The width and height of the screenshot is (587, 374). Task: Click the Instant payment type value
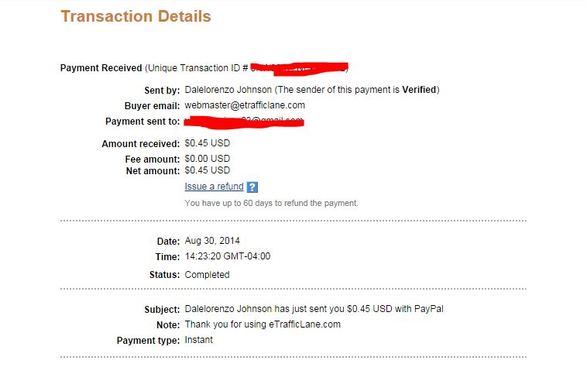[x=199, y=340]
